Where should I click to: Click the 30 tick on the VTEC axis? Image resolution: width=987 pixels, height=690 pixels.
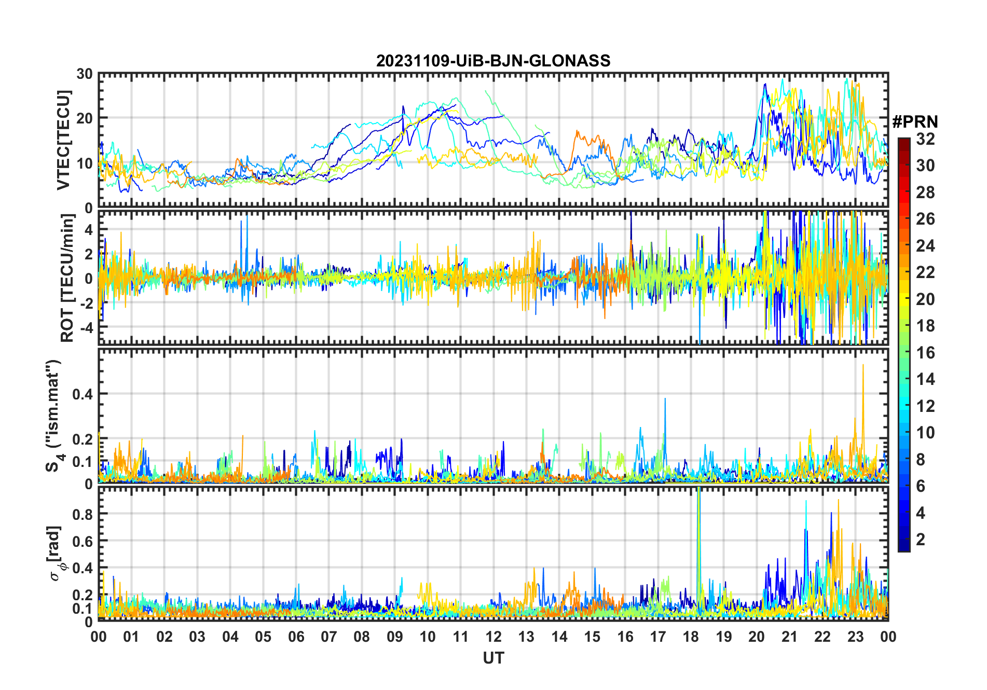point(84,74)
